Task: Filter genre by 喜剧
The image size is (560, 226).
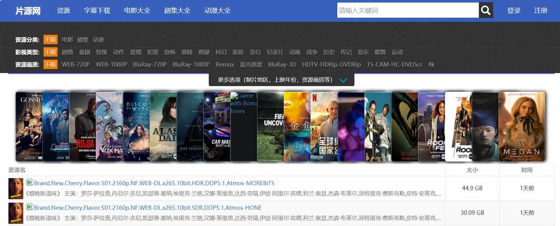Action: point(85,52)
